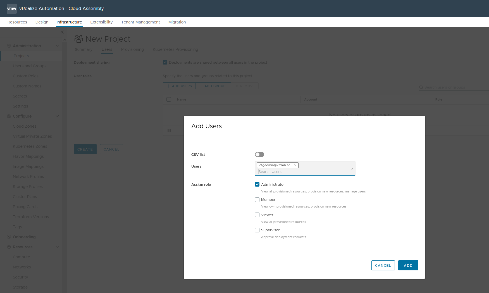Select the Infrastructure tab

69,22
